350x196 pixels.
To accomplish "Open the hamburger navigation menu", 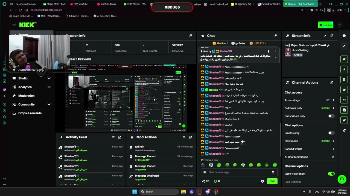I will click(14, 25).
